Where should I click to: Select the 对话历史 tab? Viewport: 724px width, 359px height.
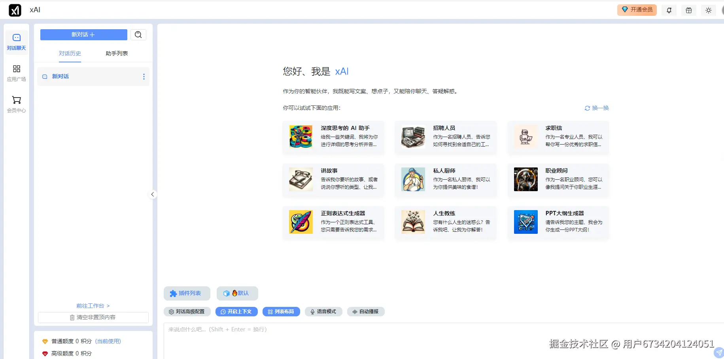(x=70, y=53)
